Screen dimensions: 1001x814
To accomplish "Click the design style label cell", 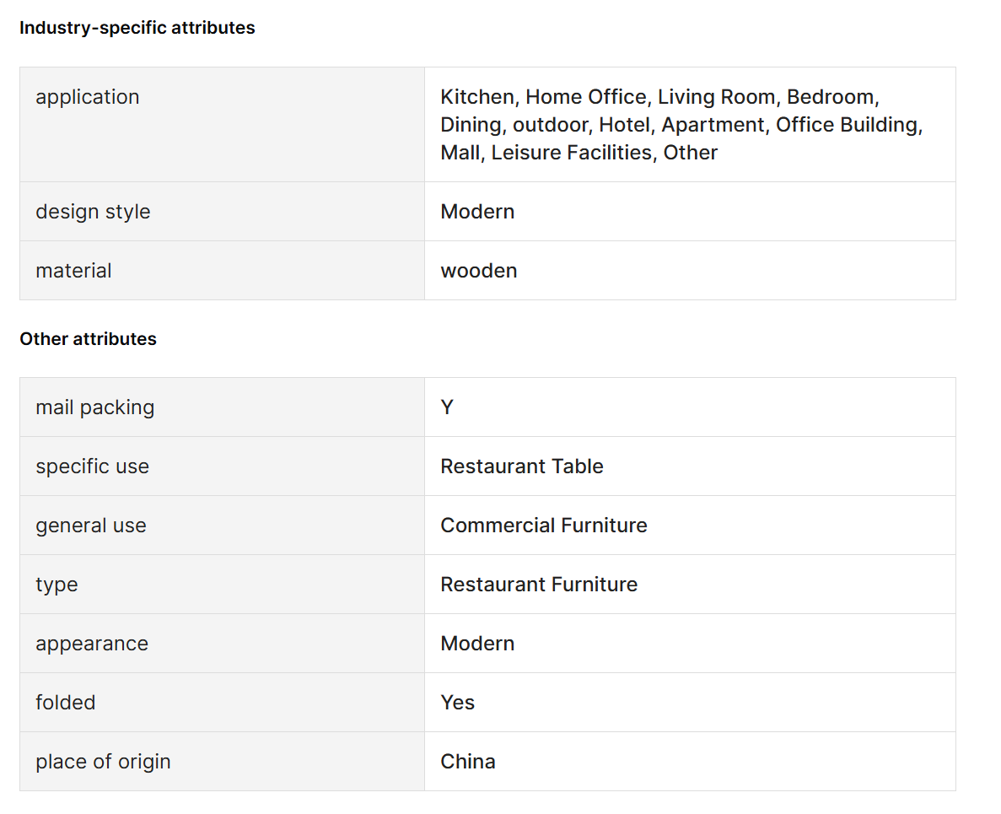I will [x=222, y=212].
